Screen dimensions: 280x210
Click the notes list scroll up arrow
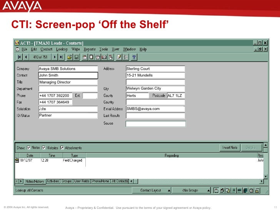click(265, 145)
